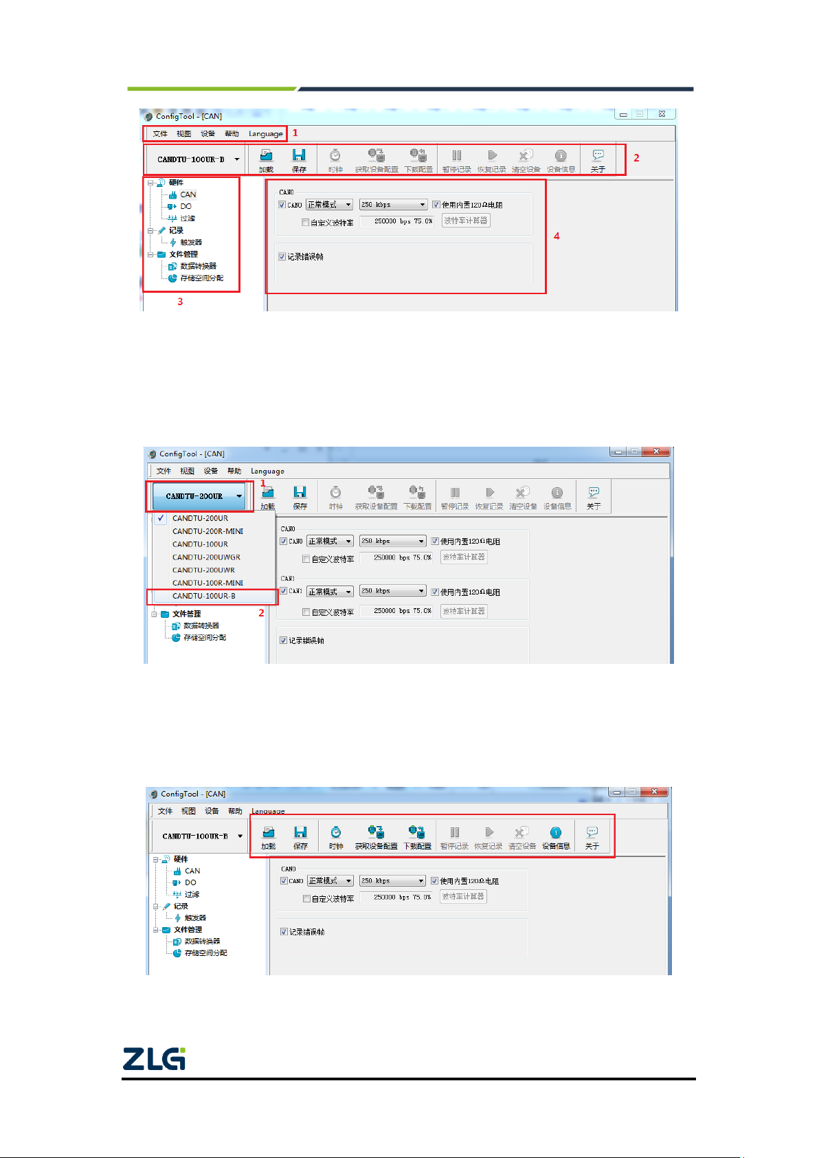Click 波特率计算器 button in third screenshot
This screenshot has width=819, height=1158.
coord(463,897)
